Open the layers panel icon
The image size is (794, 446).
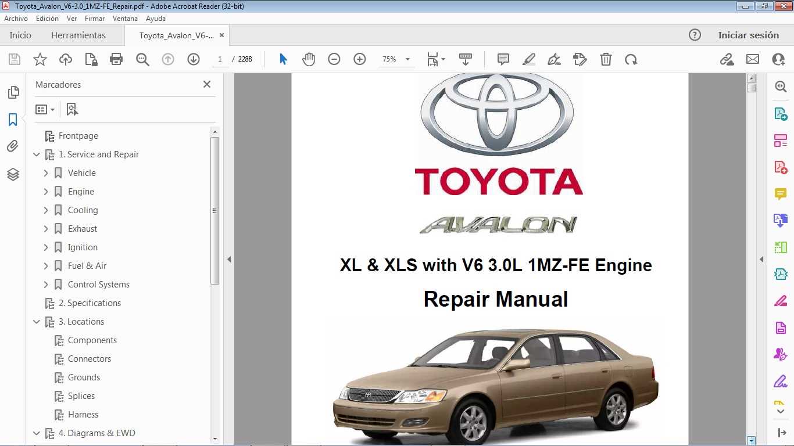pos(13,174)
